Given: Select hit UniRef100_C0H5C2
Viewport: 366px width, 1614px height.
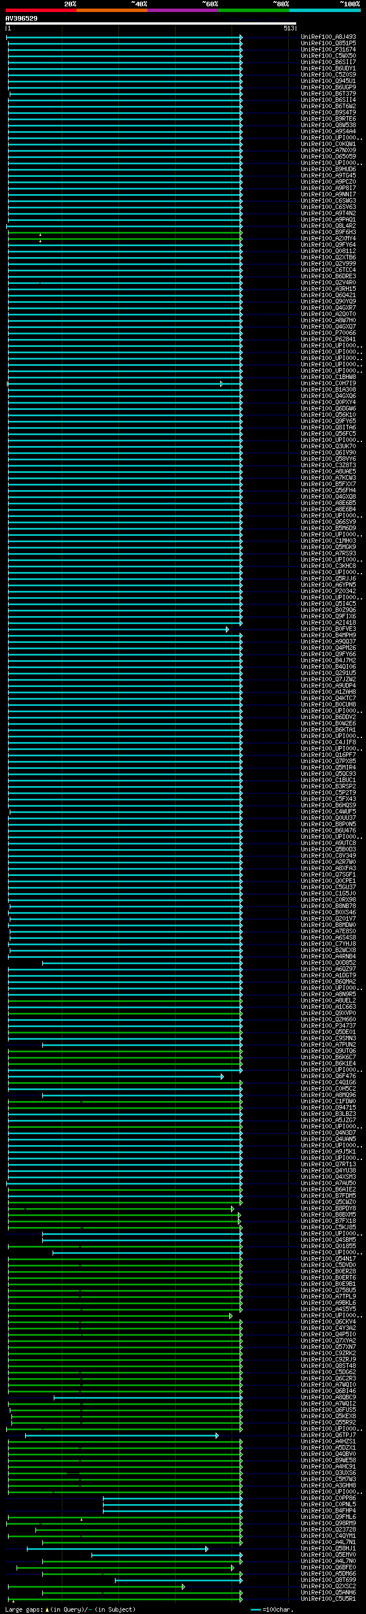Looking at the screenshot, I should click(328, 1089).
